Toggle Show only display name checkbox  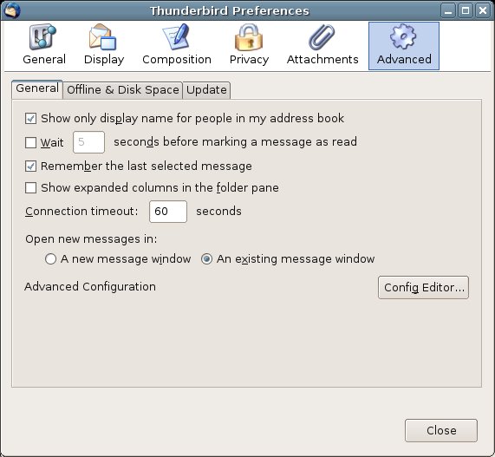pos(30,119)
